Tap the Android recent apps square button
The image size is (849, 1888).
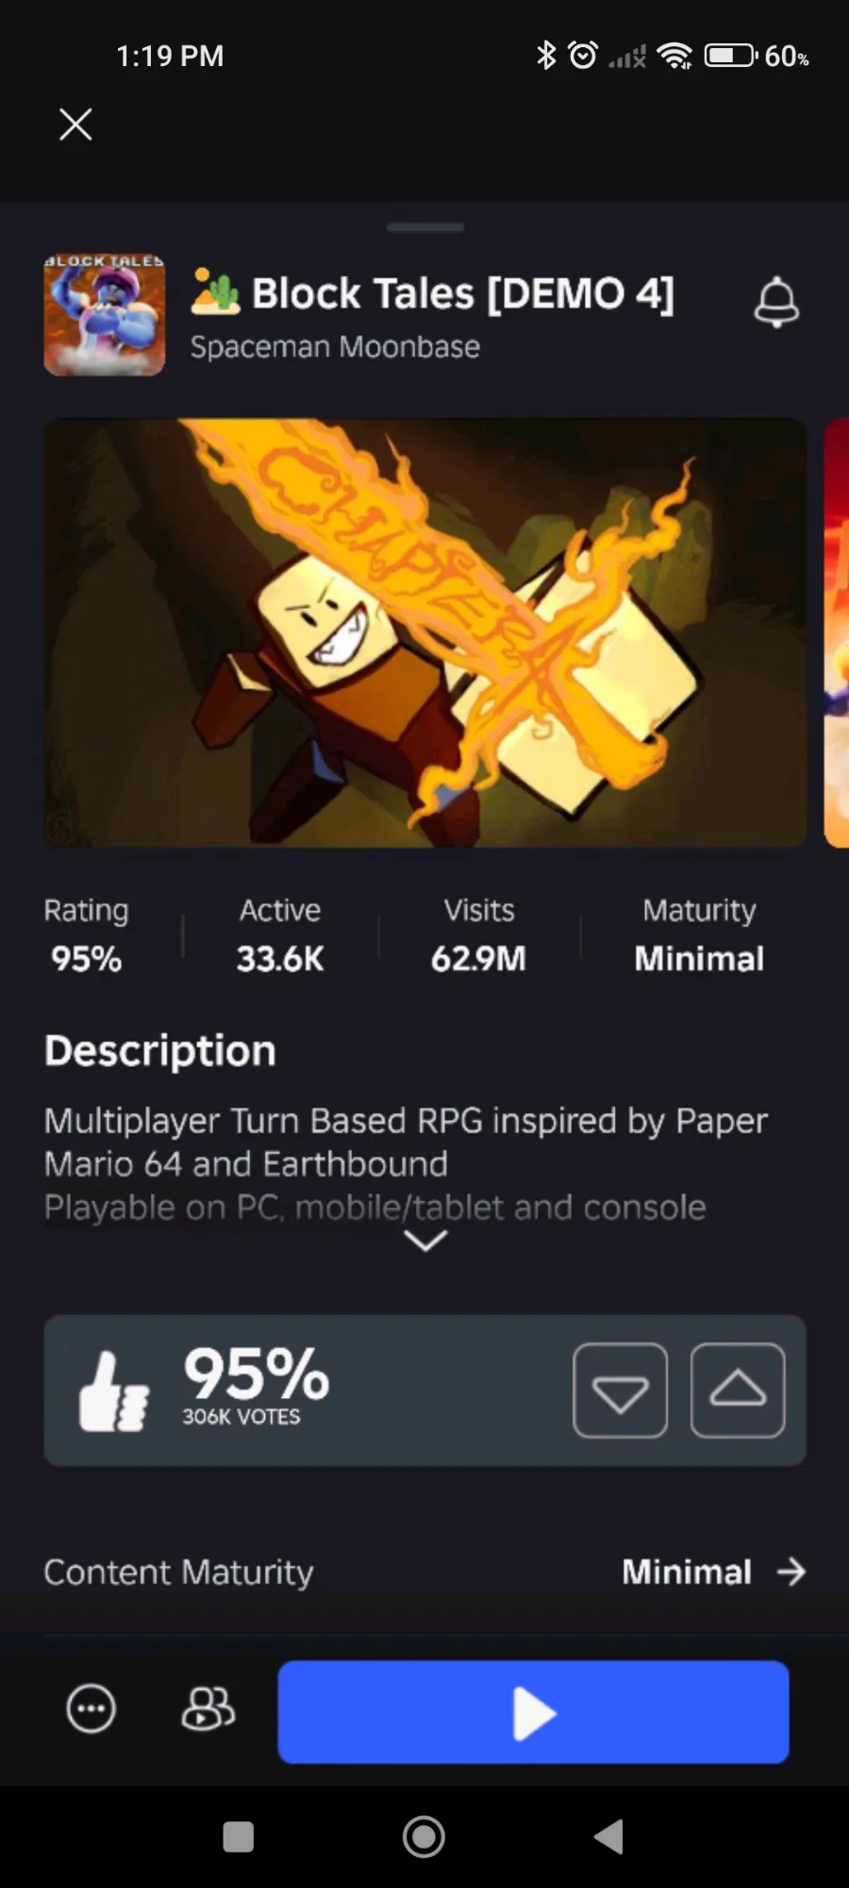click(238, 1837)
